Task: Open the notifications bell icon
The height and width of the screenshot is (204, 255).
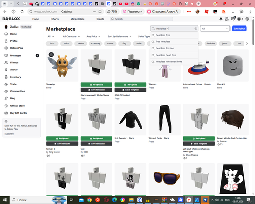Action: pyautogui.click(x=221, y=19)
